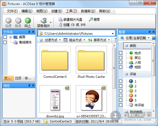158x126 pixels.
Task: Click the 整理 panel vertical scrollbar thumb
Action: pyautogui.click(x=153, y=61)
